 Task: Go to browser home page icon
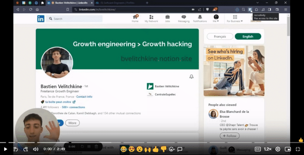(x=37, y=9)
